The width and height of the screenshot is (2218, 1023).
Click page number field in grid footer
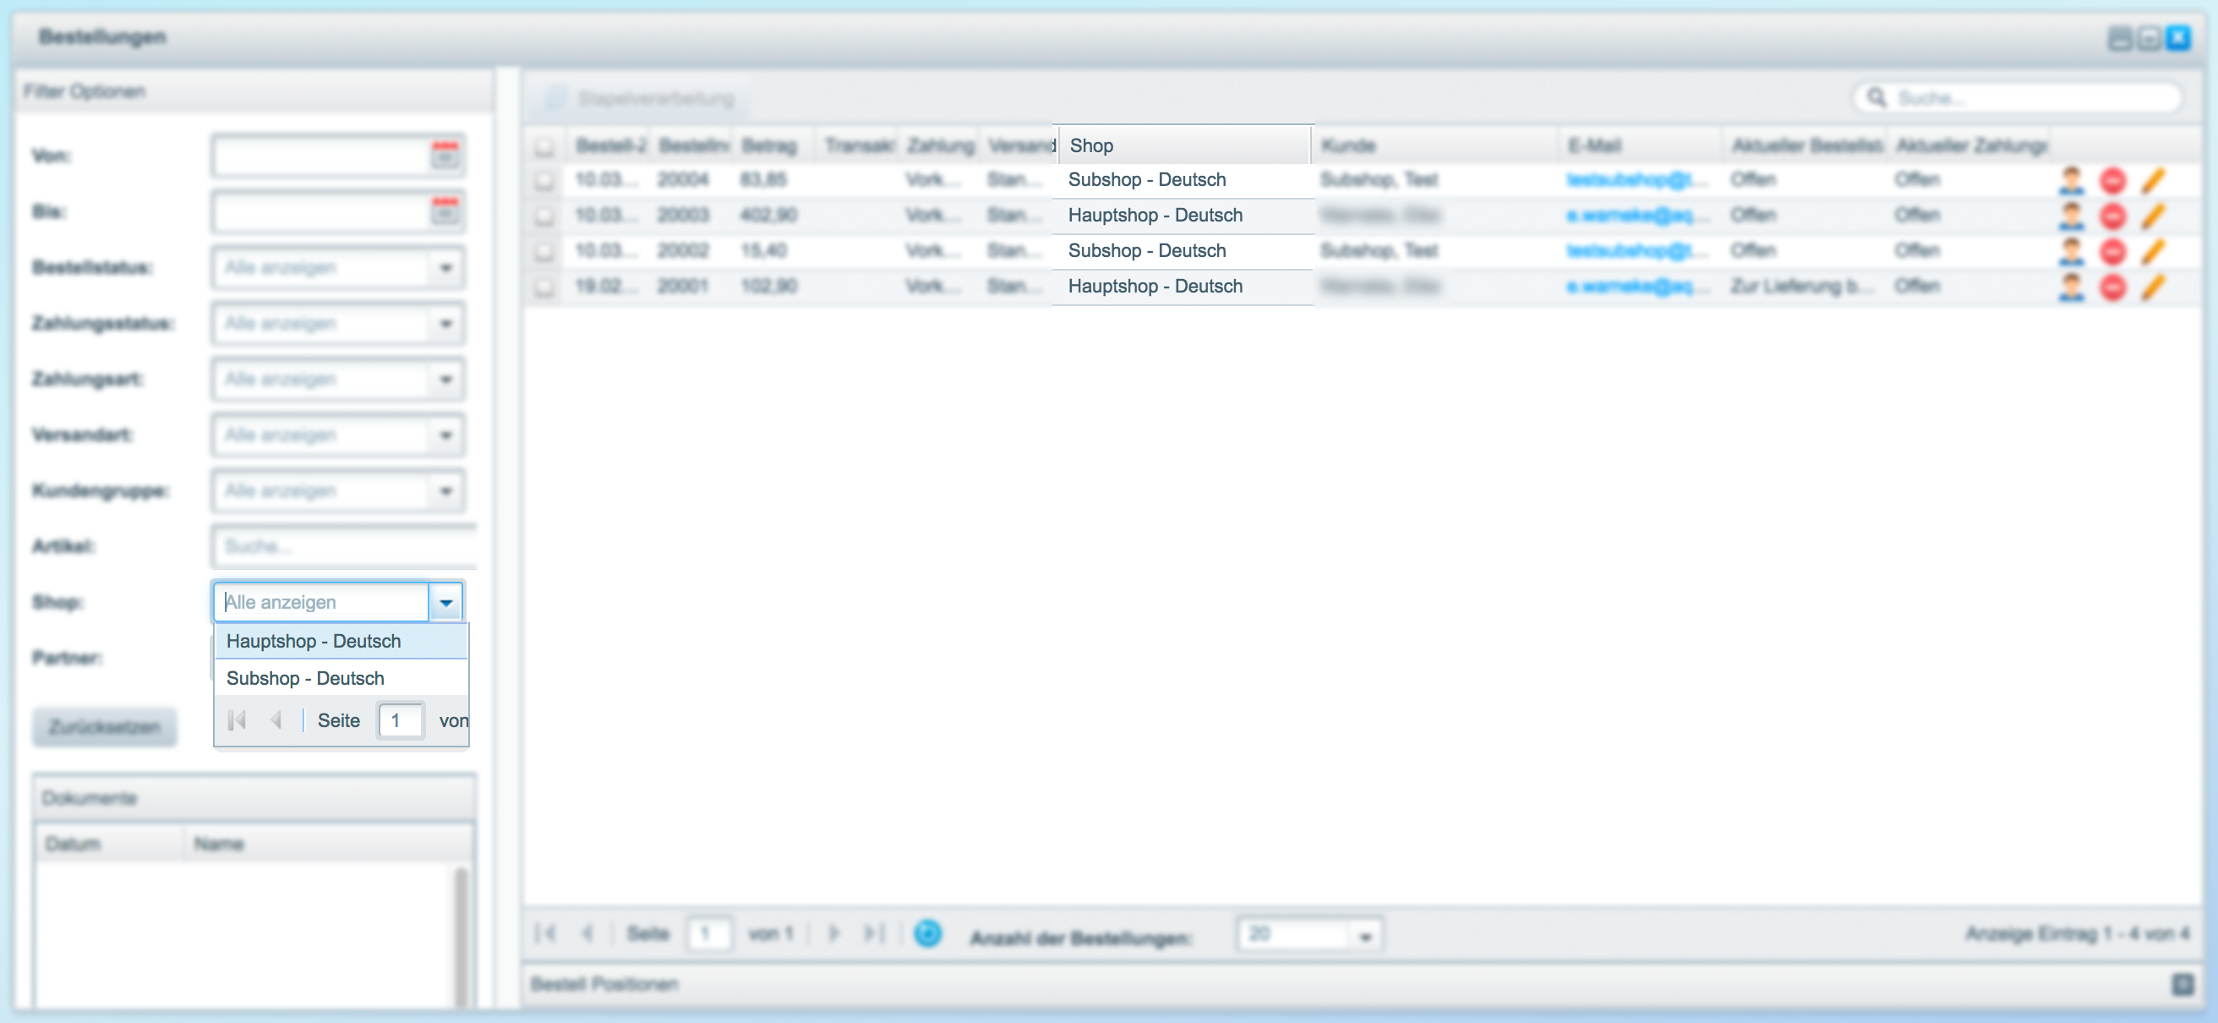709,933
